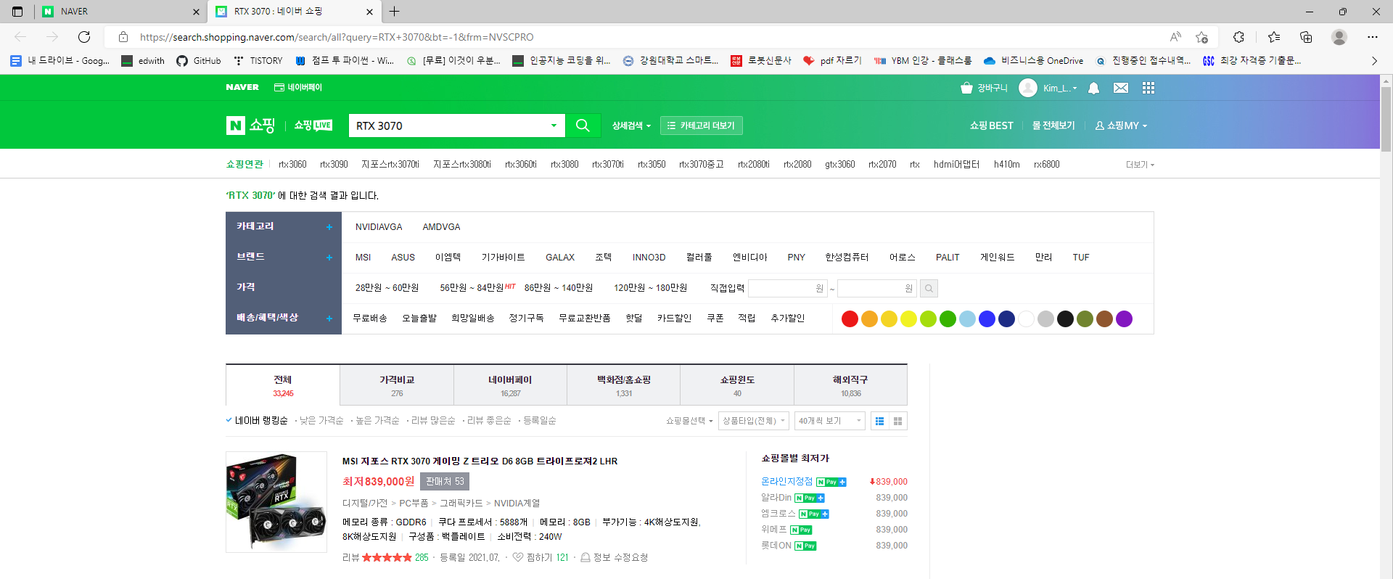Open the Naver mail envelope icon

coord(1121,88)
